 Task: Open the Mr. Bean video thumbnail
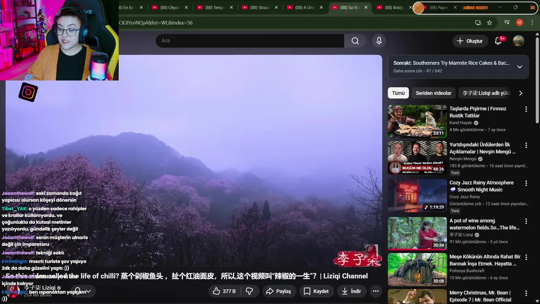[417, 296]
